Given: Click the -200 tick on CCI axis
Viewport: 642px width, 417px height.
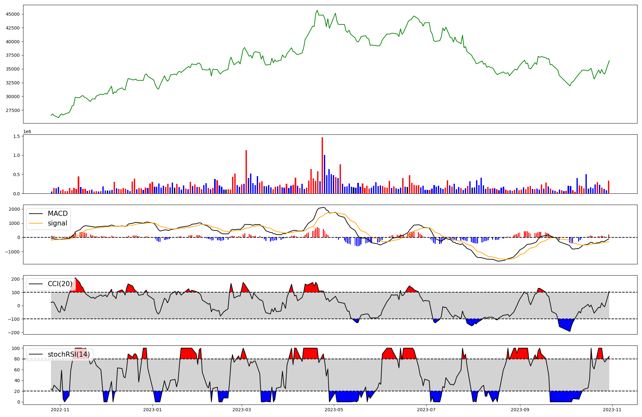Looking at the screenshot, I should [x=13, y=333].
